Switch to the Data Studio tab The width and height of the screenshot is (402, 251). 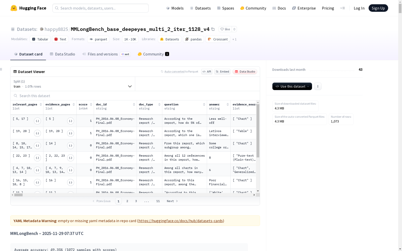(x=62, y=54)
